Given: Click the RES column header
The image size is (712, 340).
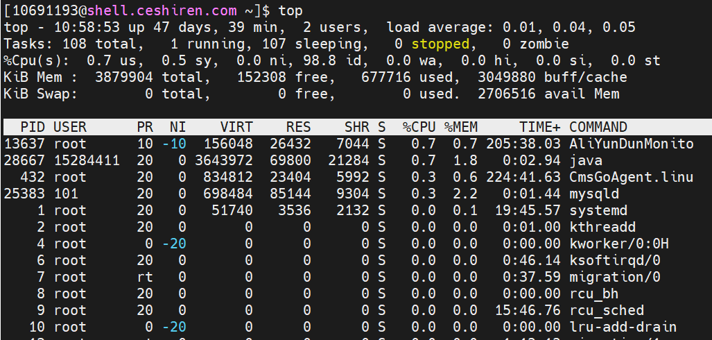Looking at the screenshot, I should point(298,127).
